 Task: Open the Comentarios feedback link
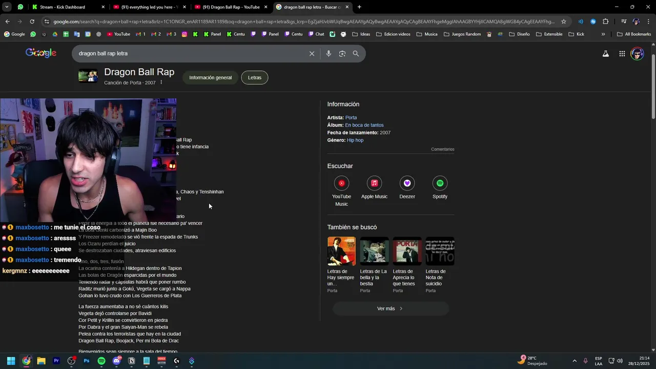[x=443, y=150]
